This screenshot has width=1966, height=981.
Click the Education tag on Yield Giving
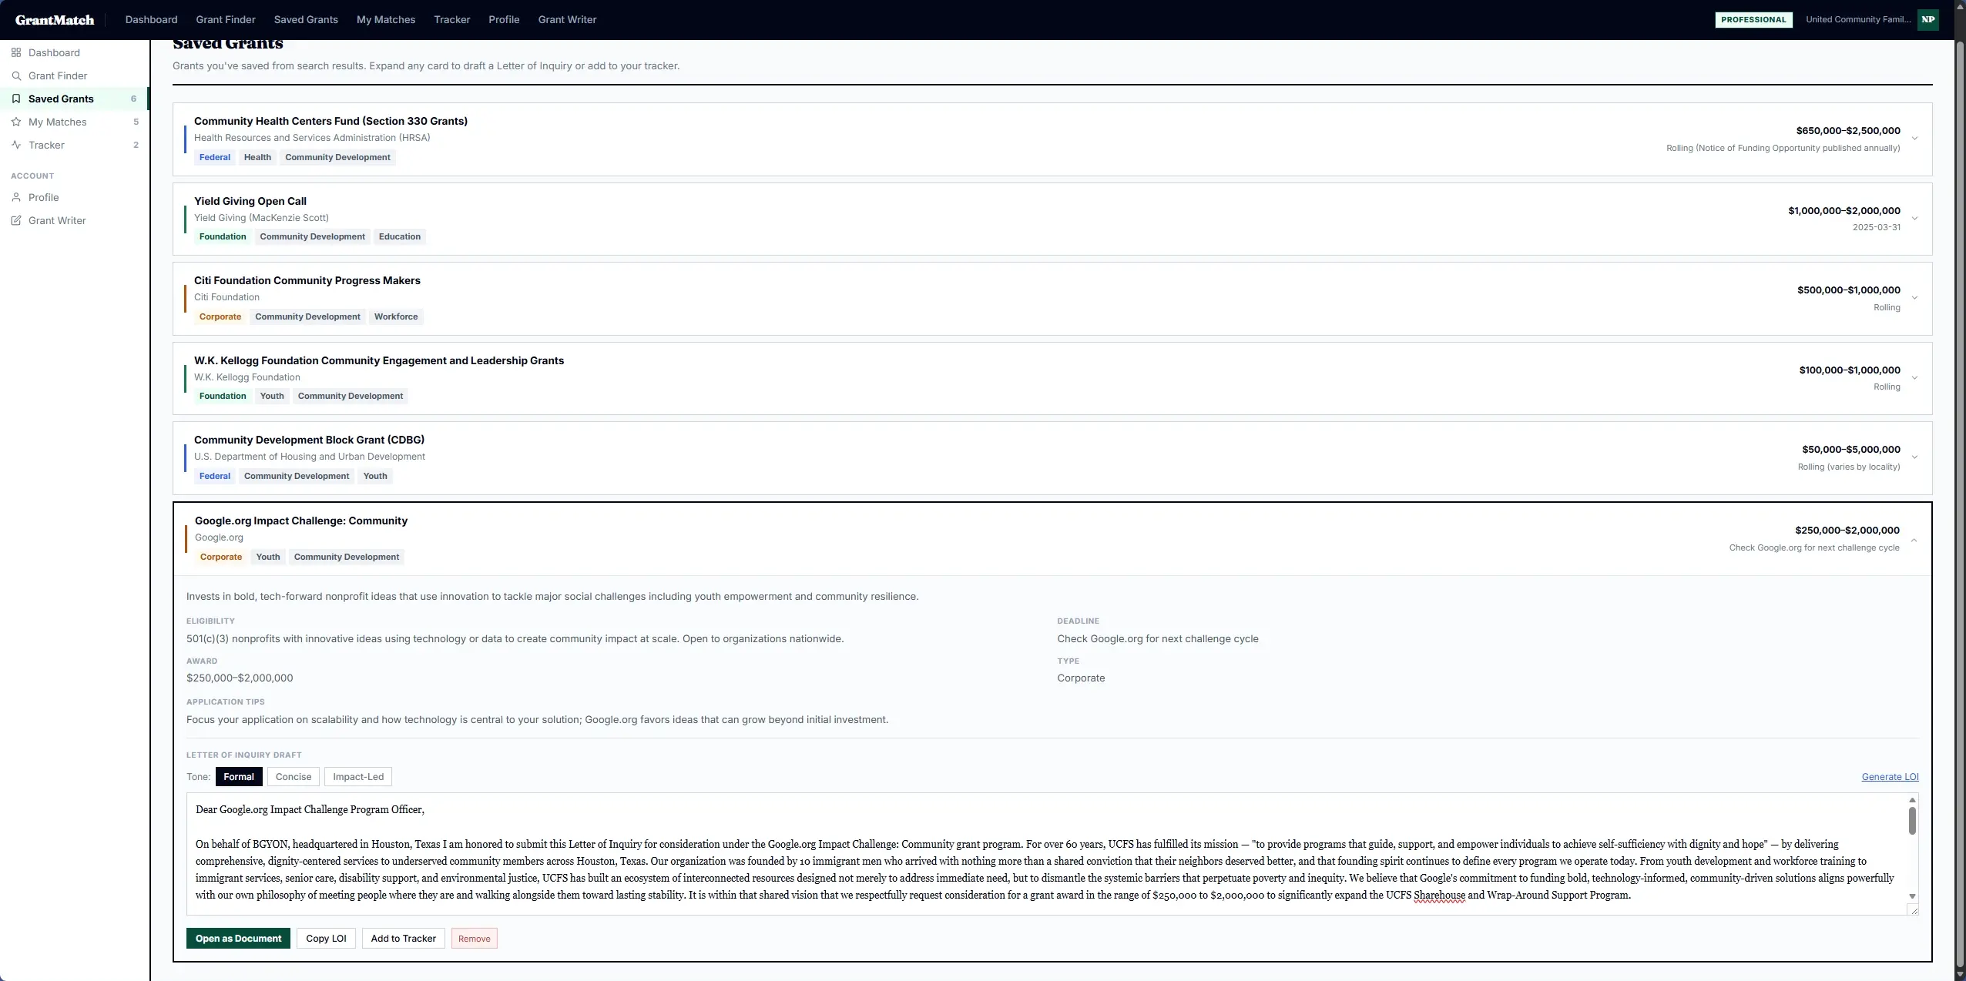(400, 236)
